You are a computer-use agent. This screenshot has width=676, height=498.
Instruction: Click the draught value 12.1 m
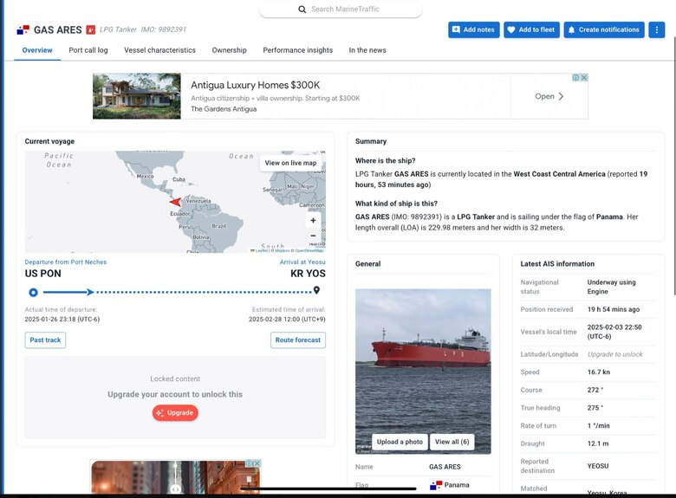coord(598,443)
